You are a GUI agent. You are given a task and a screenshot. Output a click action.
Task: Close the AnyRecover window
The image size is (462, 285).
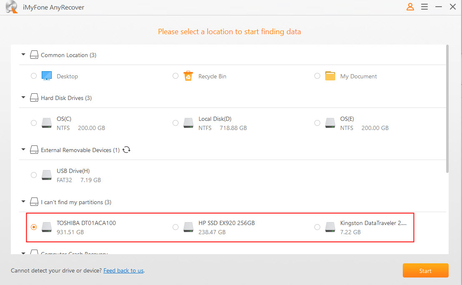point(453,7)
